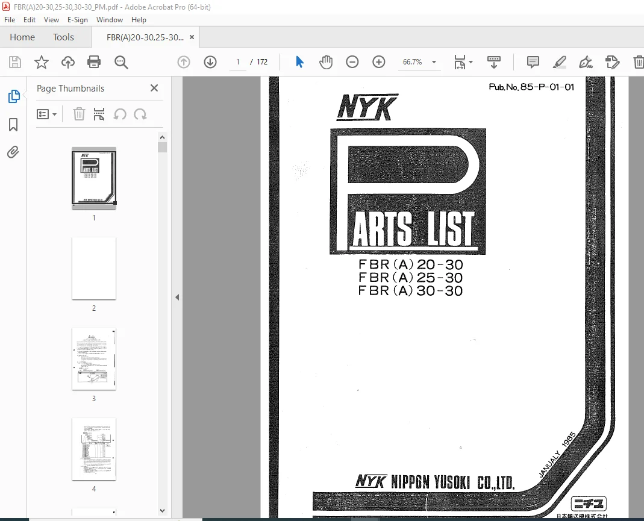Open the View menu

[51, 20]
